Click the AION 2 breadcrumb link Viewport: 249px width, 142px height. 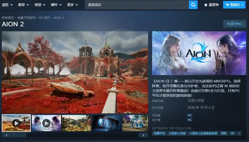(x=59, y=18)
